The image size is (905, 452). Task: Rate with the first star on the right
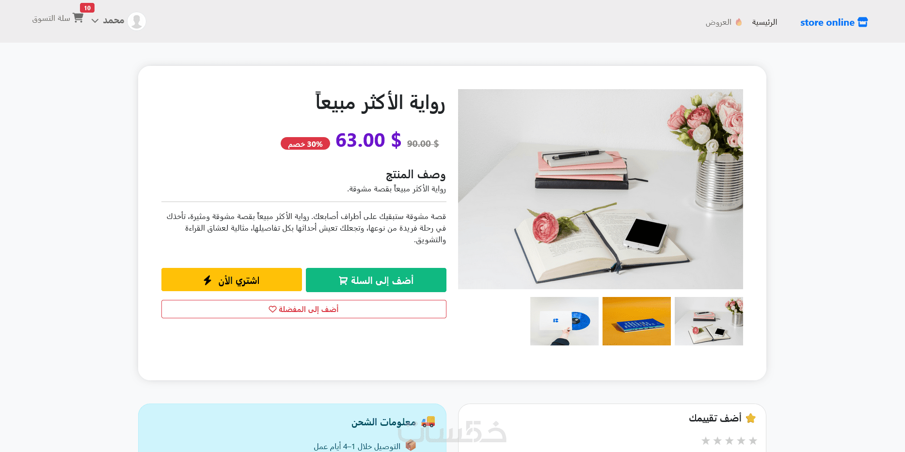753,440
